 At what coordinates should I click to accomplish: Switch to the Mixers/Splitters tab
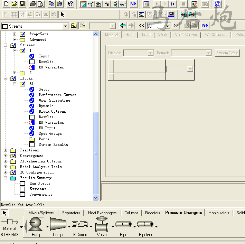(x=41, y=213)
